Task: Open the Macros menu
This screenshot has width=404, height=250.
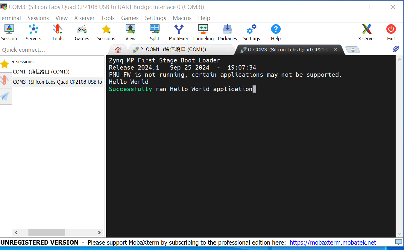Action: 182,18
